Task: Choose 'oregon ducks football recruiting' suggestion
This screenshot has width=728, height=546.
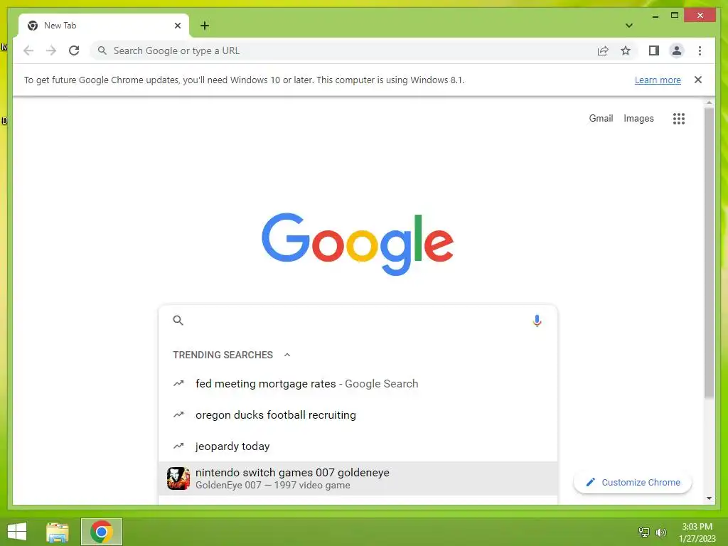Action: tap(358, 414)
